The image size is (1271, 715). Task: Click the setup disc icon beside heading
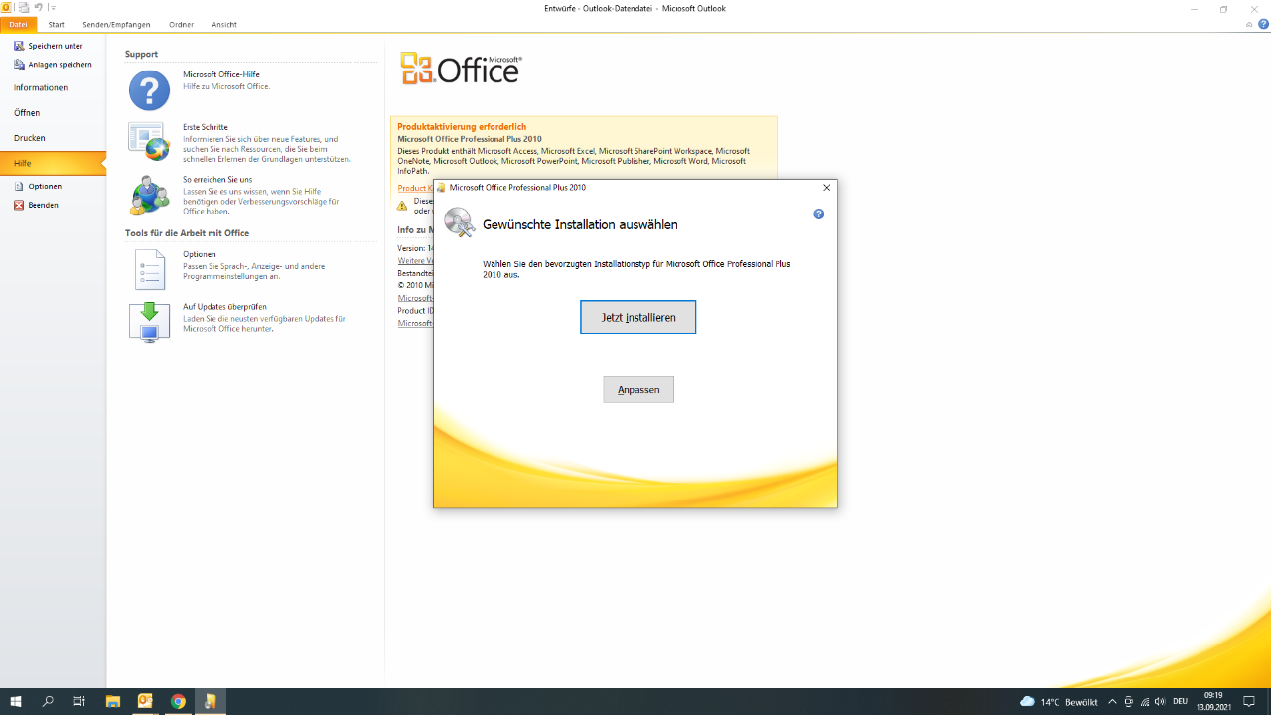coord(459,222)
